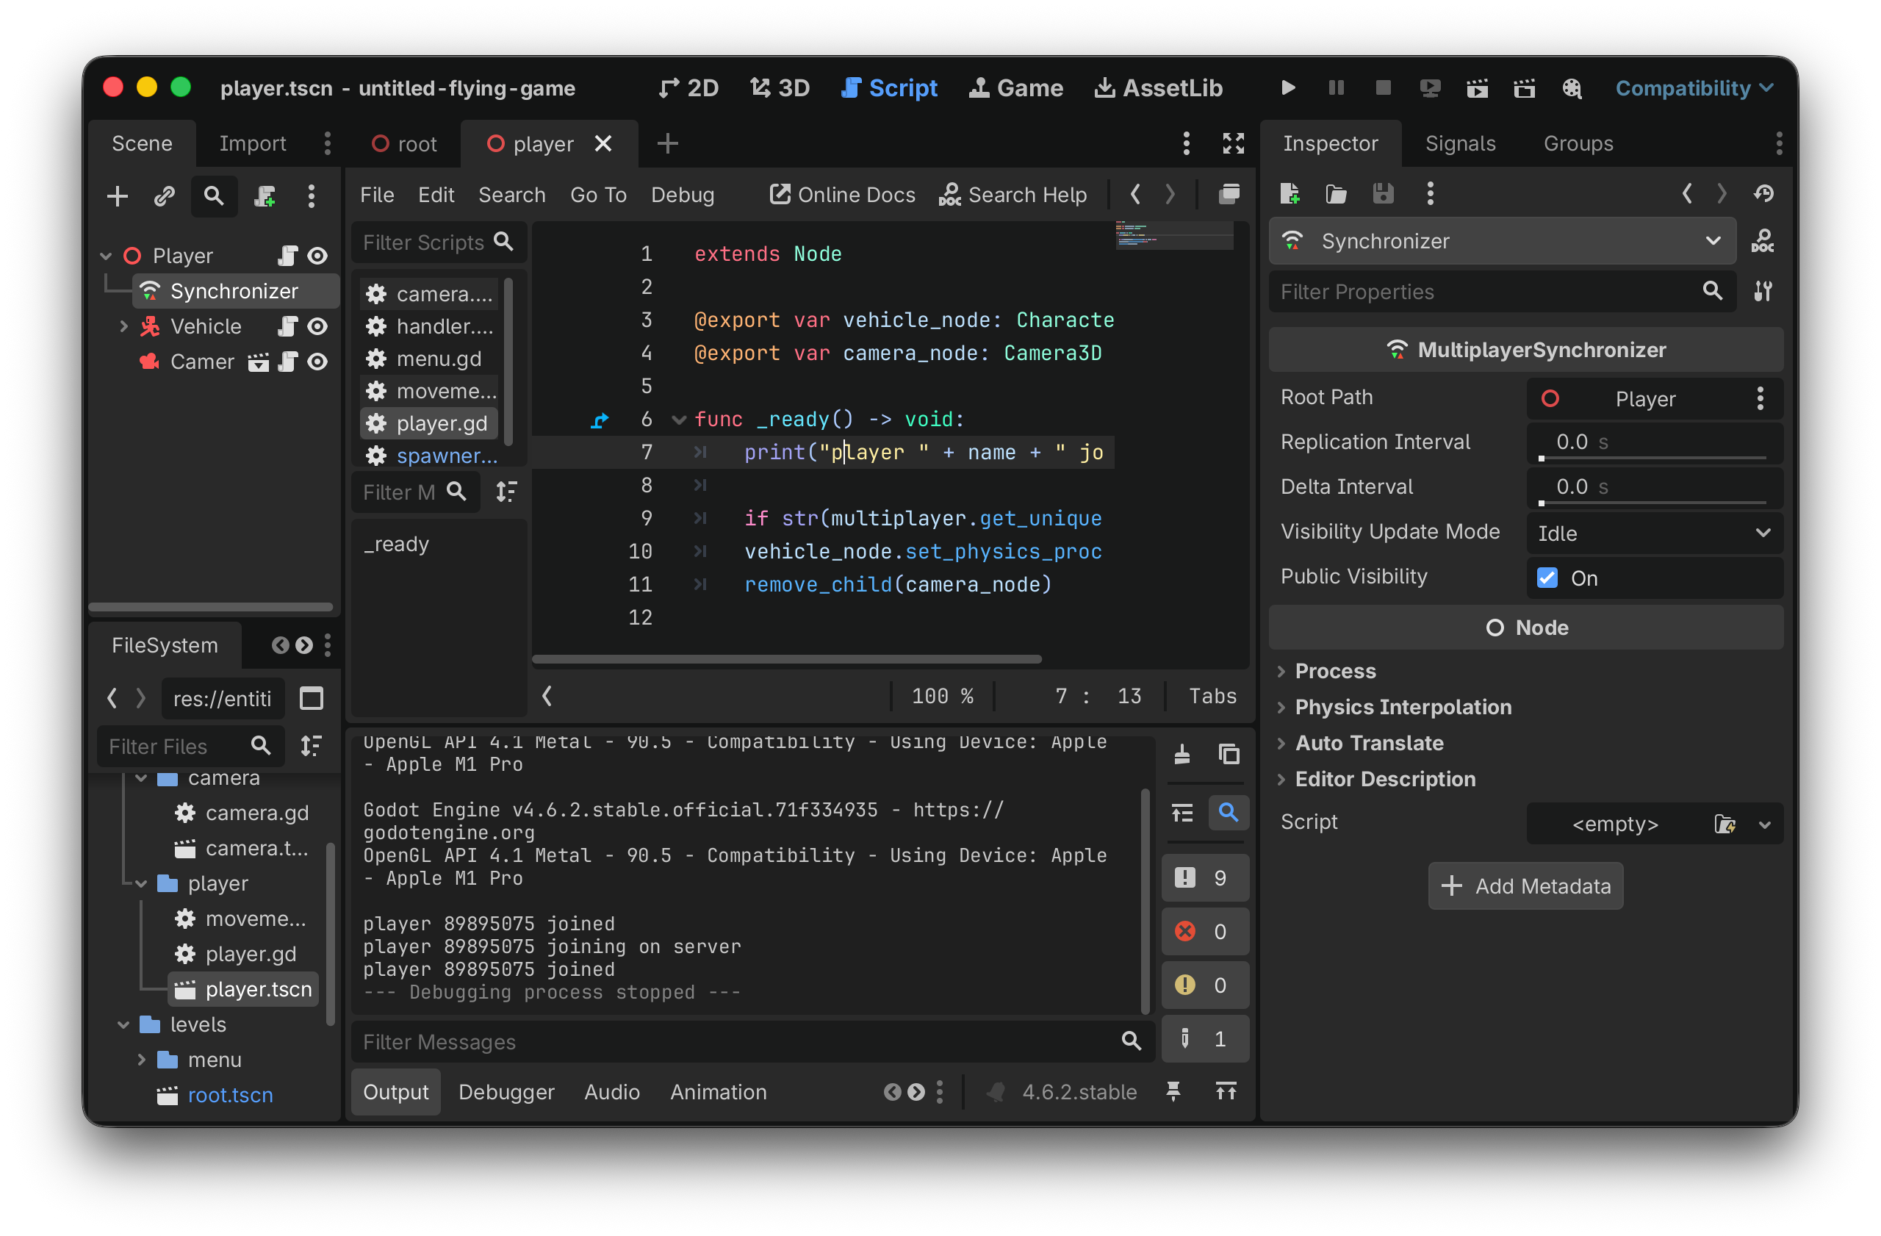Open the AssetLib workspace
This screenshot has width=1881, height=1236.
[1159, 87]
